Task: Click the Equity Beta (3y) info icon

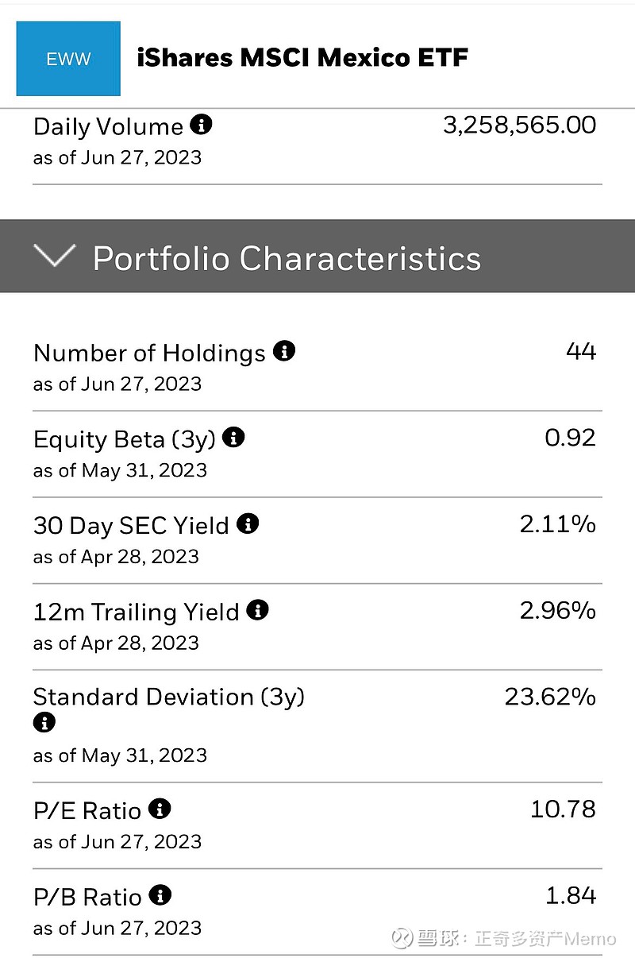Action: (x=234, y=437)
